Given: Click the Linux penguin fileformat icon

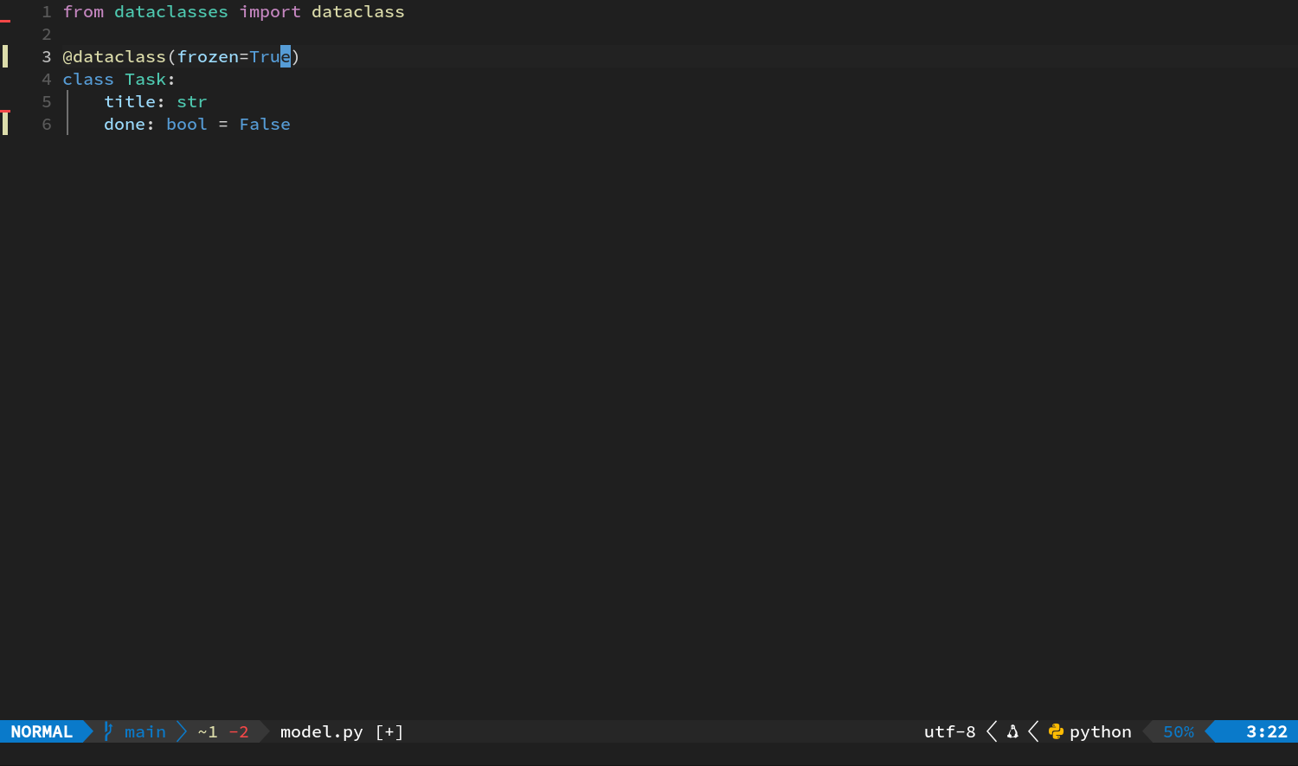Looking at the screenshot, I should (1012, 731).
